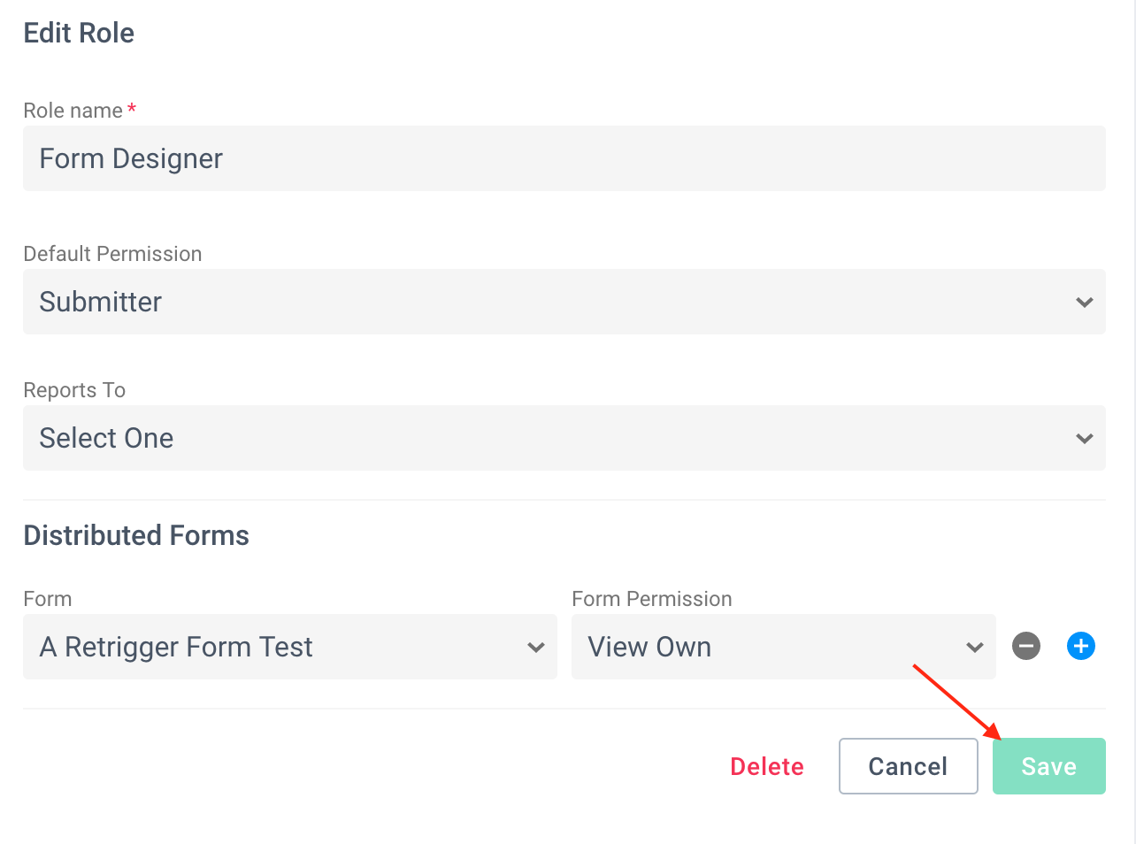Remove the distributed form row with minus icon
Image resolution: width=1136 pixels, height=844 pixels.
[1026, 646]
